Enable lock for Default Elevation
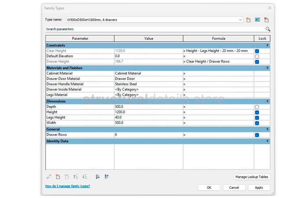The width and height of the screenshot is (307, 198). [257, 57]
